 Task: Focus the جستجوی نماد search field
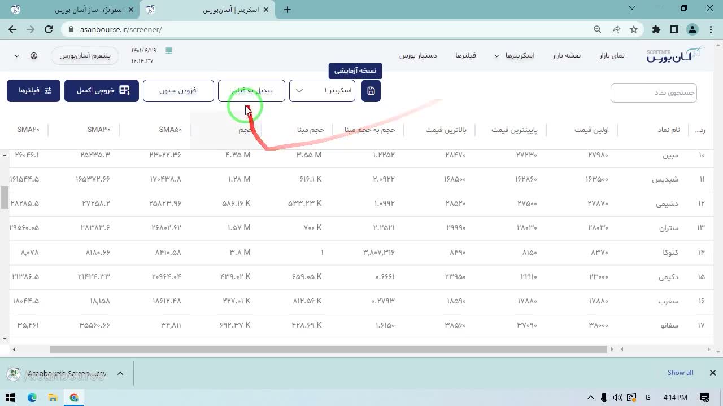[654, 92]
